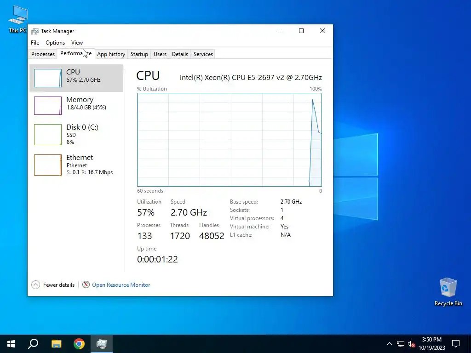Collapse with Fewer details chevron icon
471x353 pixels.
pos(35,285)
